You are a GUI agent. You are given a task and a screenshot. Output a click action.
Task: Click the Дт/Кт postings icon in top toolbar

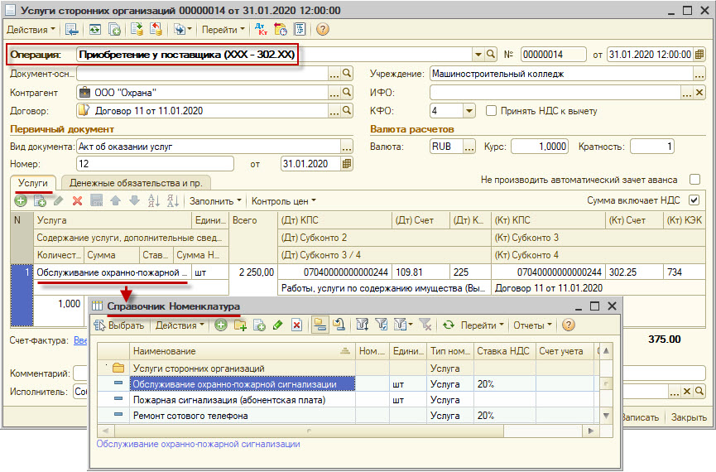tap(261, 30)
